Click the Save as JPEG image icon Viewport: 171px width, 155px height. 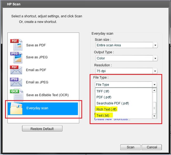pyautogui.click(x=16, y=57)
